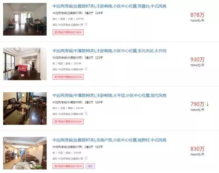219x173 pixels.
Task: Click pink subway tag on 930万 listing
Action: 68,77
